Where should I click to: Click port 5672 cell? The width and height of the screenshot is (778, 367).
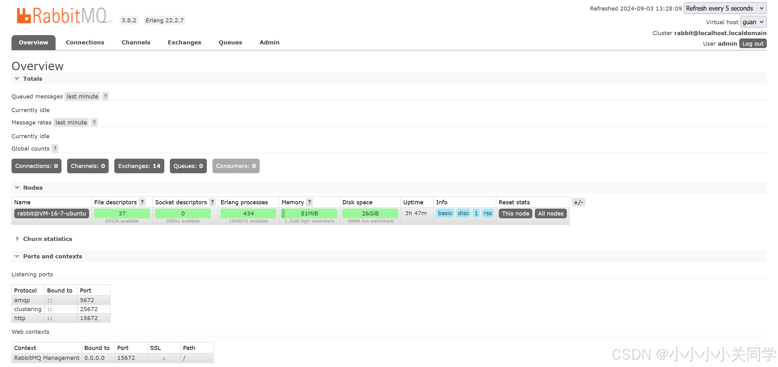pyautogui.click(x=94, y=300)
